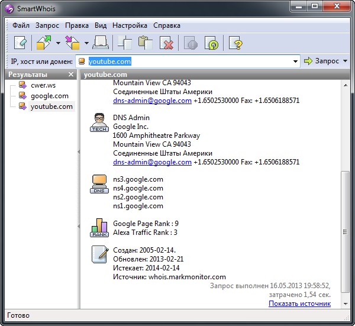Collapse results panel via upper splitter arrow
The image size is (355, 326).
pos(79,151)
